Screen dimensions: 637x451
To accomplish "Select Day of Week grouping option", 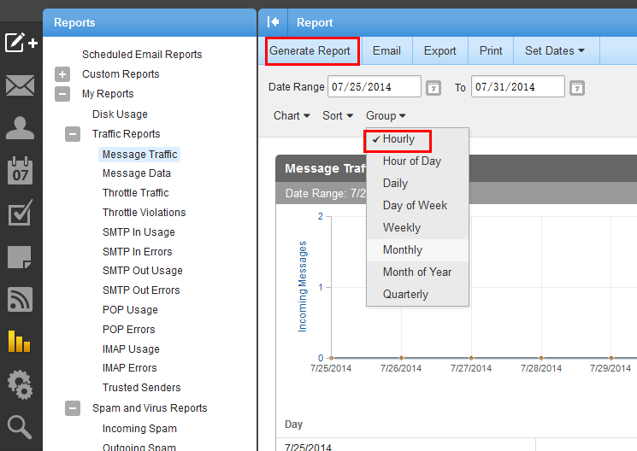I will tap(415, 206).
